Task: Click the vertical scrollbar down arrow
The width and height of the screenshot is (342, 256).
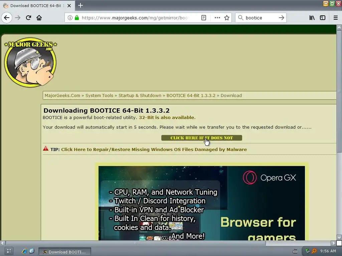Action: pos(339,237)
